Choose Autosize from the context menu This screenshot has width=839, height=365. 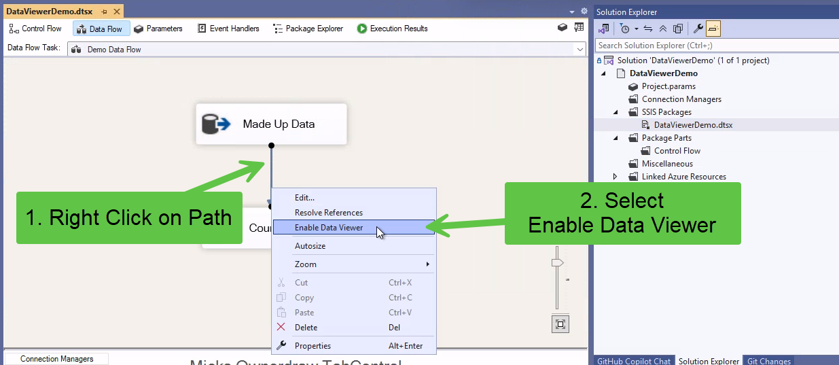coord(354,245)
